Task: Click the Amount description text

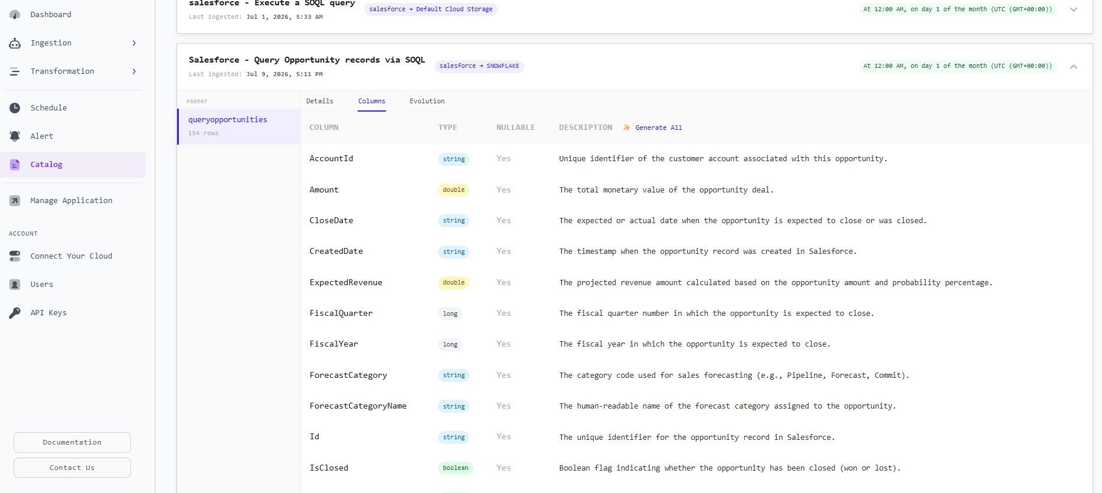Action: [x=666, y=190]
